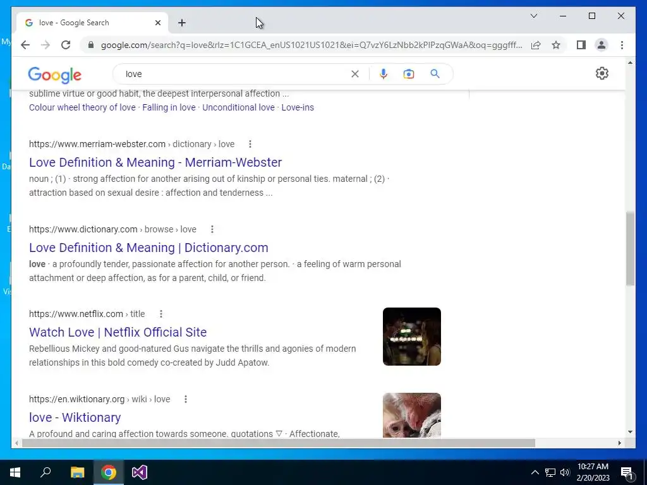This screenshot has width=647, height=485.
Task: Open the Chrome profile avatar
Action: (x=602, y=45)
